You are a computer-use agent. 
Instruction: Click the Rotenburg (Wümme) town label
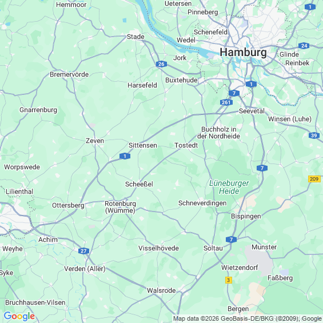[x=120, y=207]
